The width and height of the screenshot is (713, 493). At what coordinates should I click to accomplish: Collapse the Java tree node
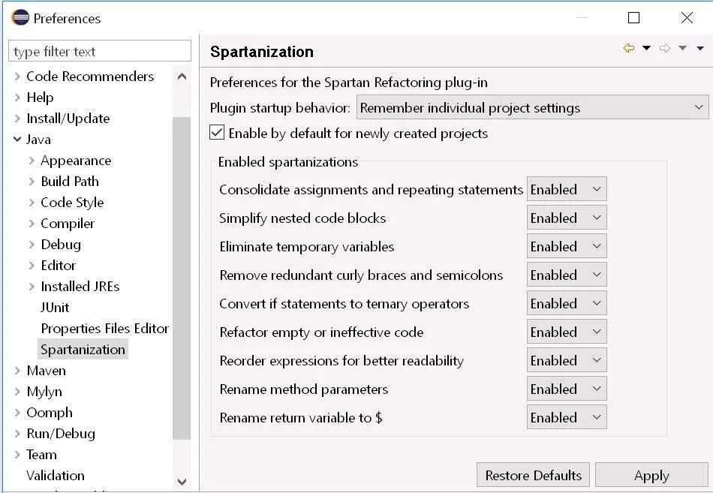point(17,139)
